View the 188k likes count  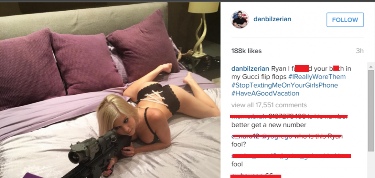click(x=246, y=51)
